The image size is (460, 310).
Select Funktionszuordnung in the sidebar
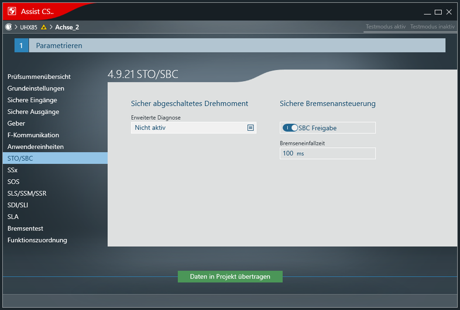(x=37, y=240)
